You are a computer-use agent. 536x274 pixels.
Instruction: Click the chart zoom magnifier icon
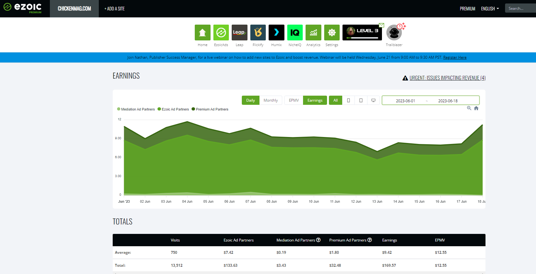point(469,108)
